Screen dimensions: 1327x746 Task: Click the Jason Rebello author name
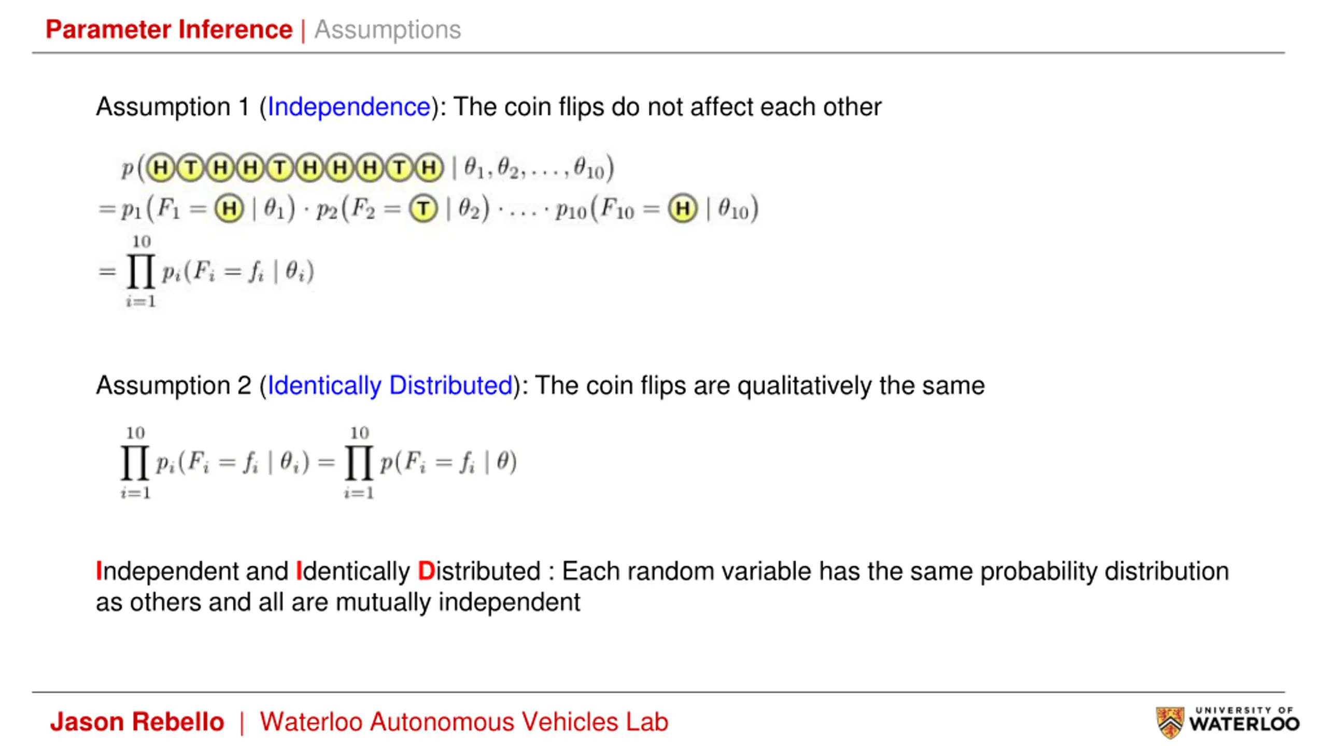click(x=137, y=722)
